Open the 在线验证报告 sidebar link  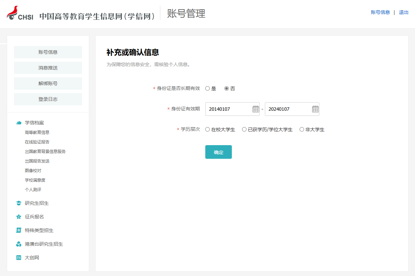point(37,142)
